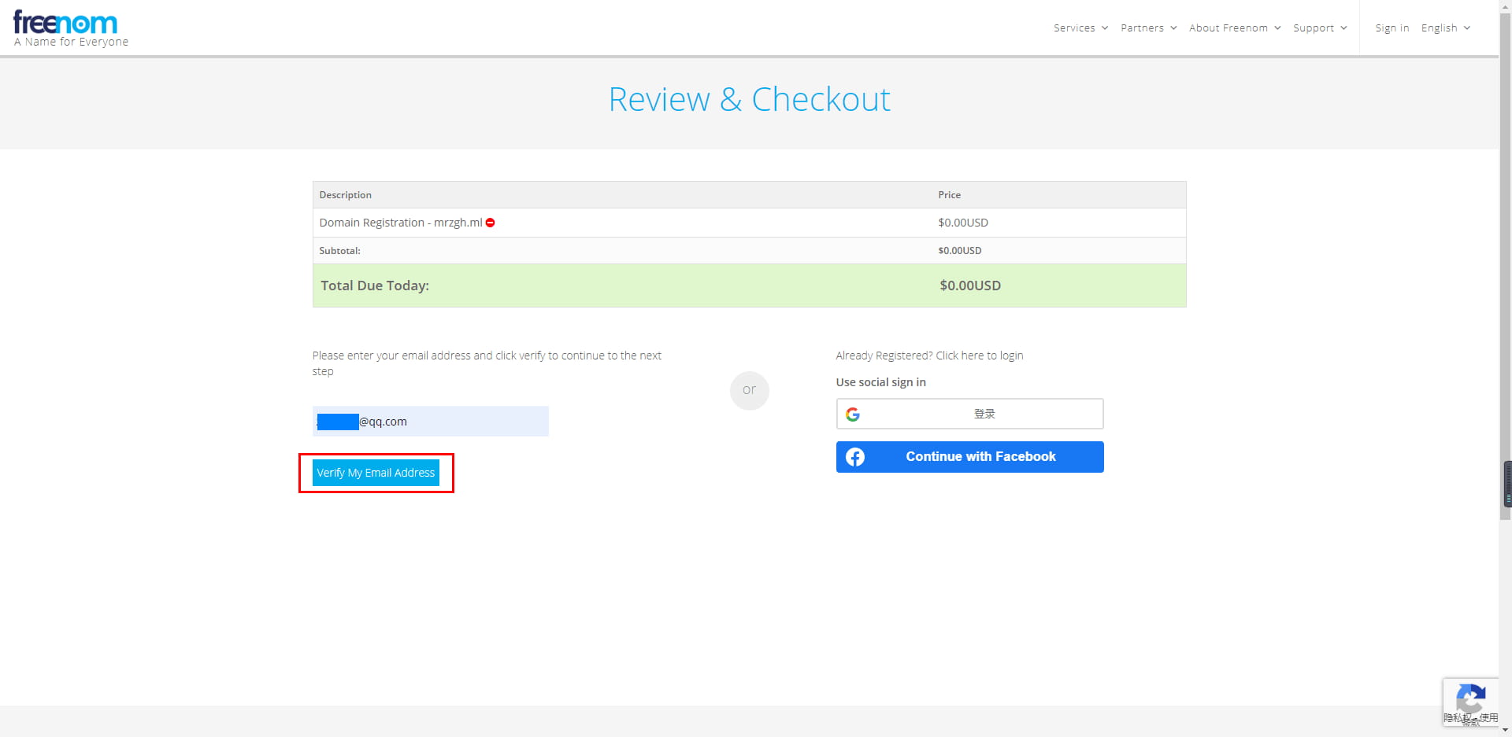Click Sign in in the top navigation

1392,28
